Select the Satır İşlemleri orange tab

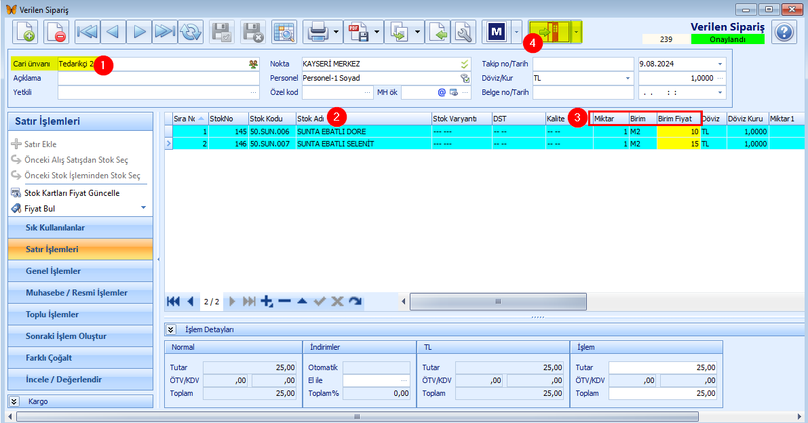81,249
